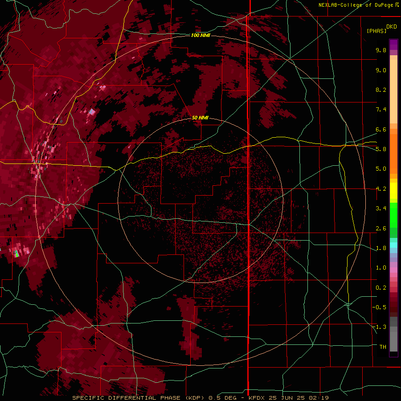
Task: Click the 100 NMI range ring label
Action: click(x=200, y=35)
